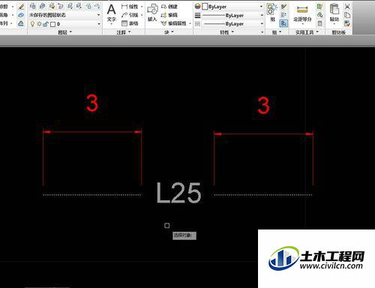Click the ByLayer color swatch box

[205, 7]
